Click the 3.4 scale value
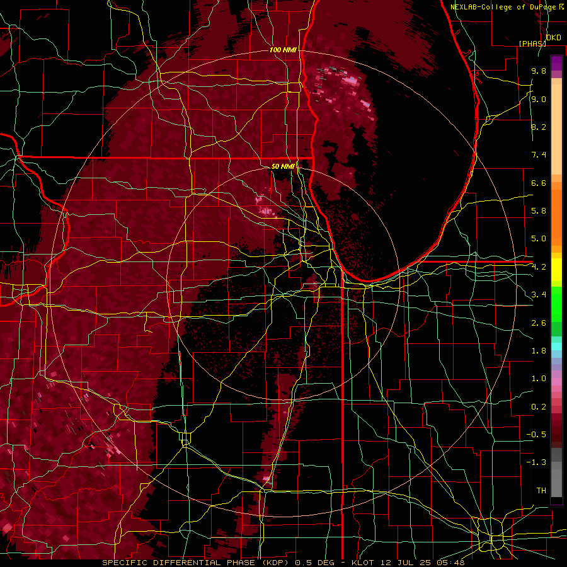Screen dimensions: 567x567 (539, 295)
